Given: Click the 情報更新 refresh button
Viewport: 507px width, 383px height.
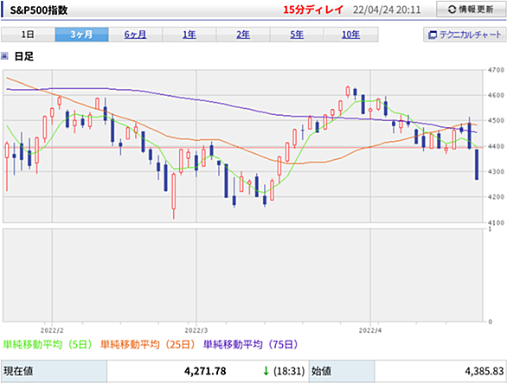Looking at the screenshot, I should 472,10.
